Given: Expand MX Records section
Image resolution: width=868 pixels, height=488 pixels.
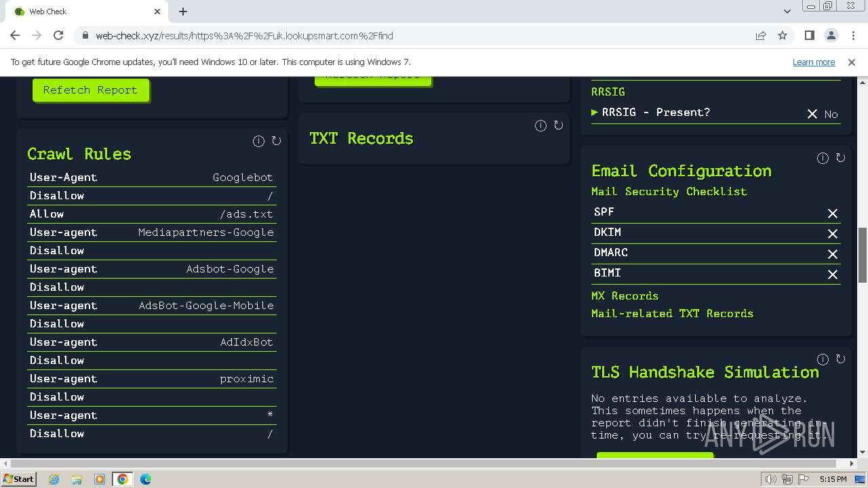Looking at the screenshot, I should pyautogui.click(x=625, y=296).
